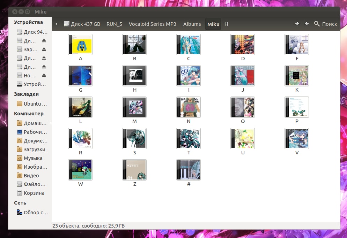
Task: Click the Устройства sidebar heading
Action: click(x=28, y=22)
